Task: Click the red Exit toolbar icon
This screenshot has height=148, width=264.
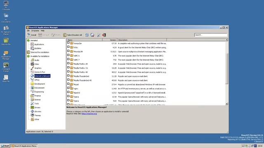Action: (104, 35)
